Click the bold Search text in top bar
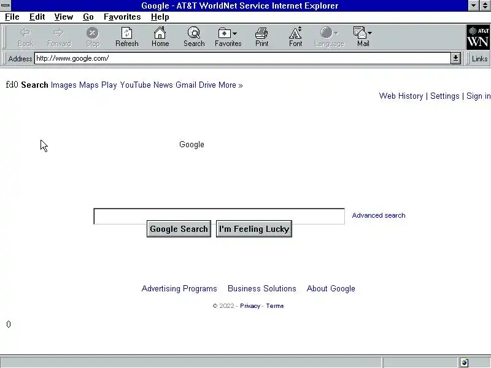This screenshot has height=368, width=491. tap(35, 85)
